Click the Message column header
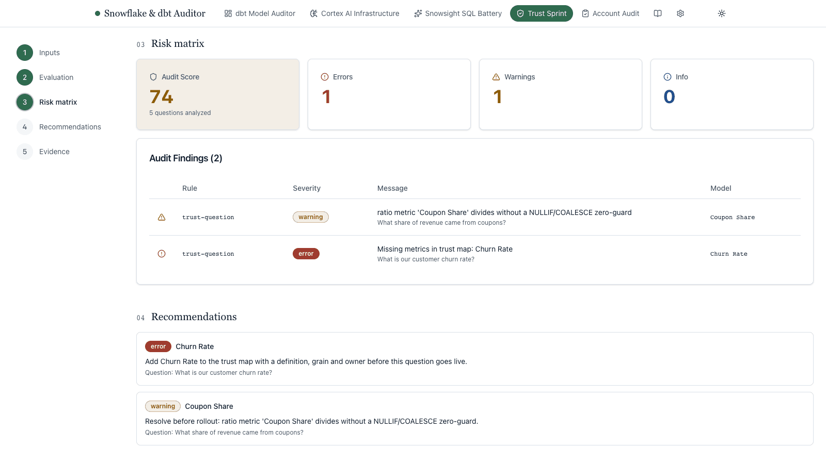This screenshot has width=826, height=464. (x=392, y=188)
